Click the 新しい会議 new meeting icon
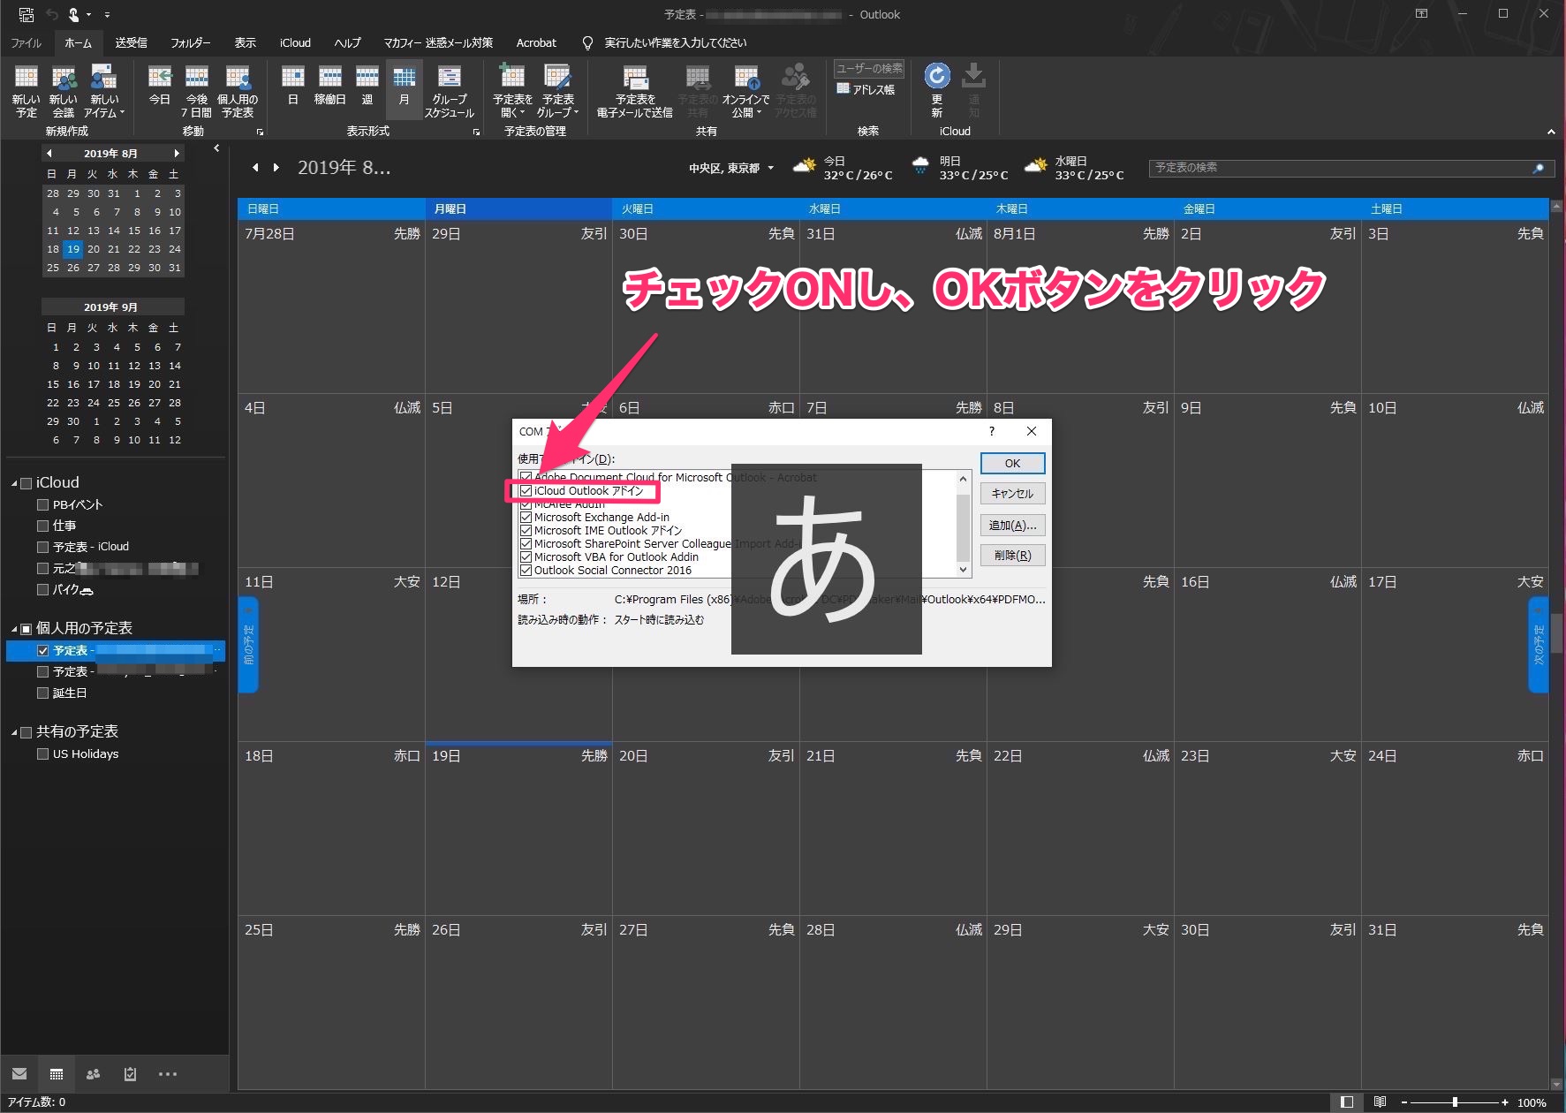 click(x=64, y=91)
